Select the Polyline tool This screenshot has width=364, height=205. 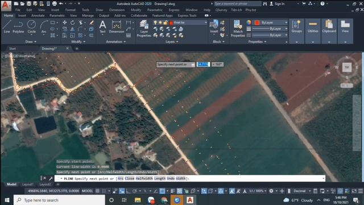click(x=18, y=27)
